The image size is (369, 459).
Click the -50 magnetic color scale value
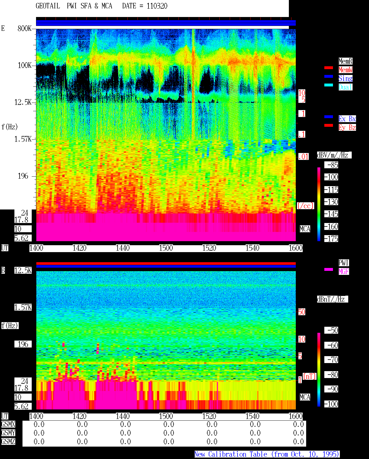pyautogui.click(x=331, y=330)
